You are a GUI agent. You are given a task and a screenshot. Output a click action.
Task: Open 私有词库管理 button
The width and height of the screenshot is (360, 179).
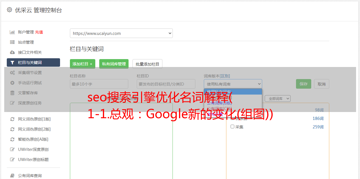pyautogui.click(x=114, y=64)
